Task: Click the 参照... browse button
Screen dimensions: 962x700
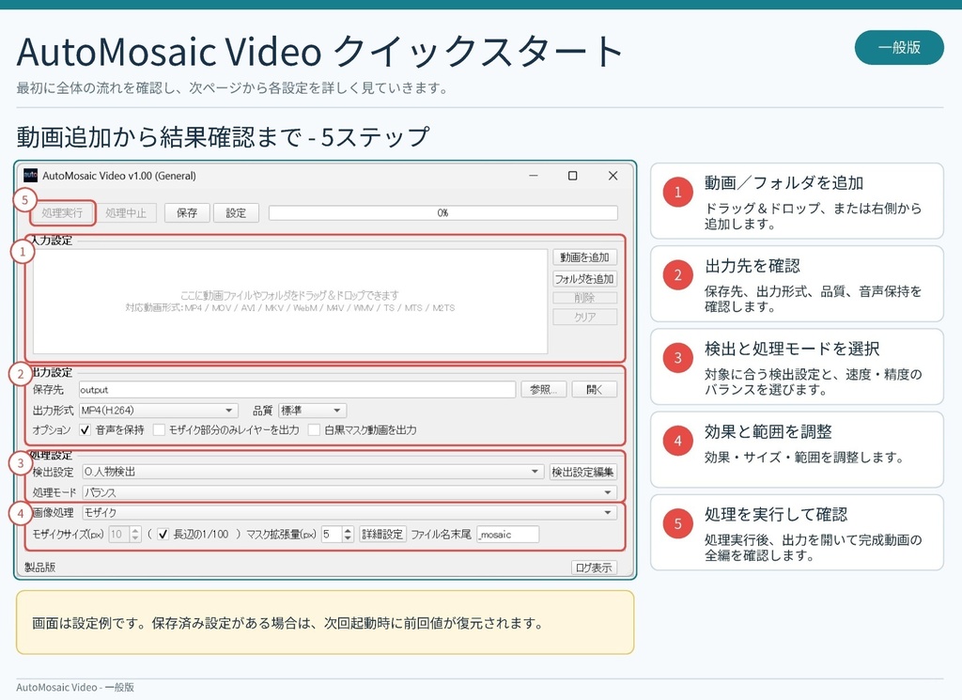Action: click(x=544, y=390)
